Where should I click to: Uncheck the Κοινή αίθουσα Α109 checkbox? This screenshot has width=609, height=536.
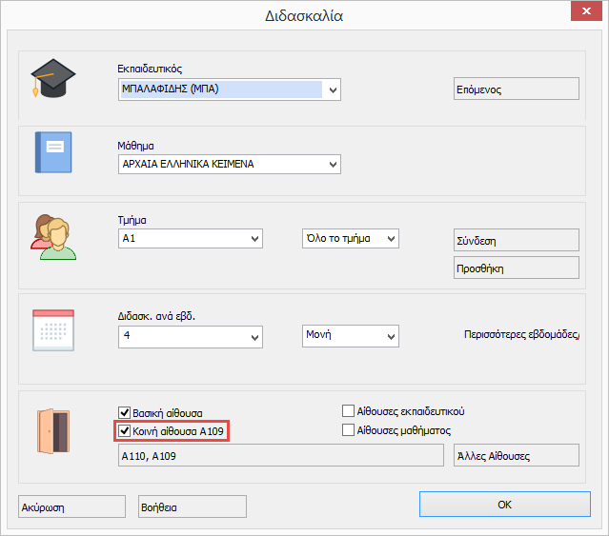[125, 431]
